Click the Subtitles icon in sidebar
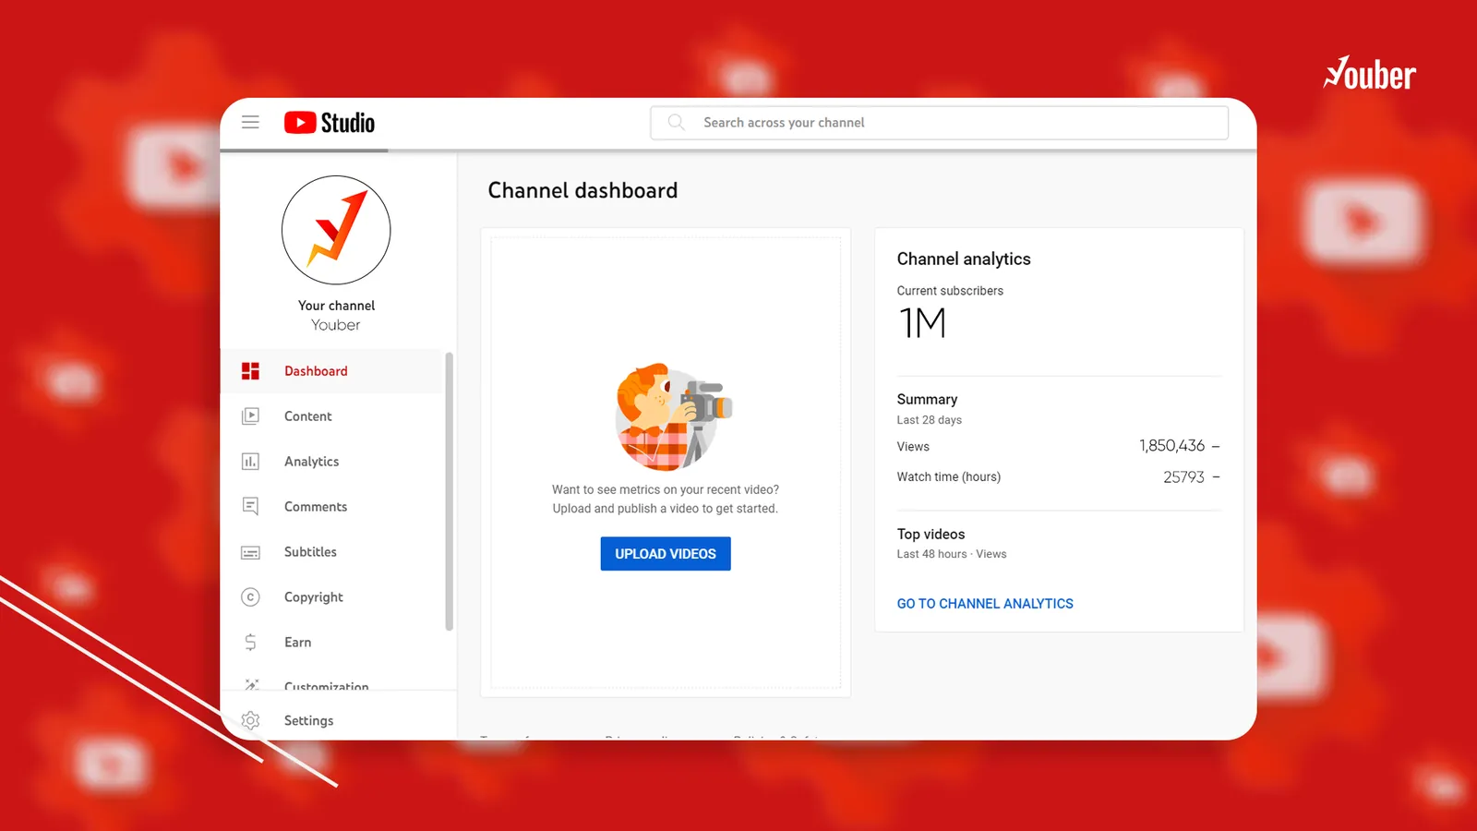Screen dimensions: 1477x831 [250, 552]
